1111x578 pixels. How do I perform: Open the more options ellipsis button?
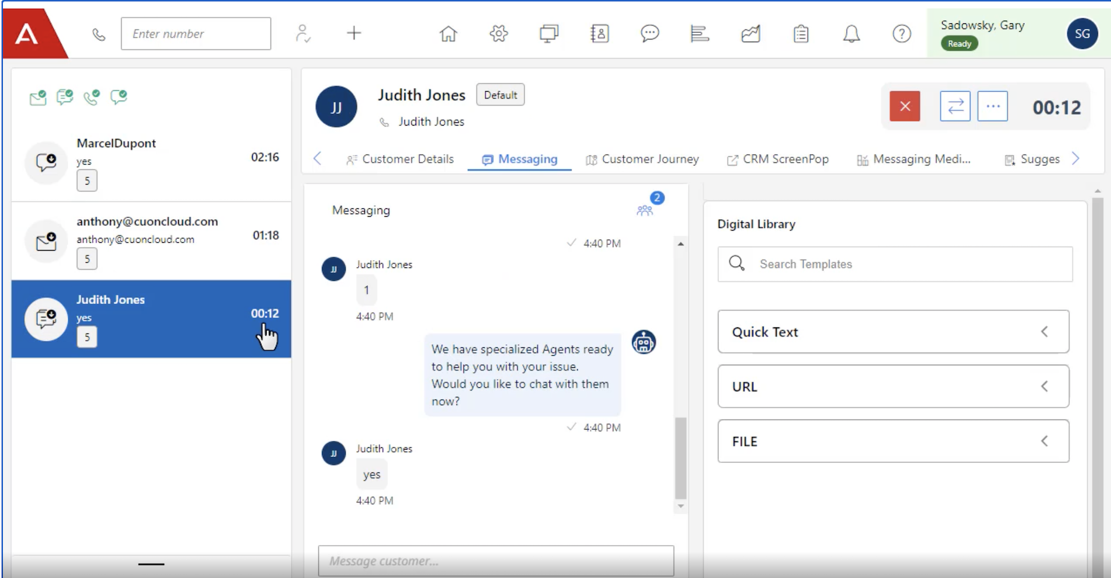click(993, 106)
